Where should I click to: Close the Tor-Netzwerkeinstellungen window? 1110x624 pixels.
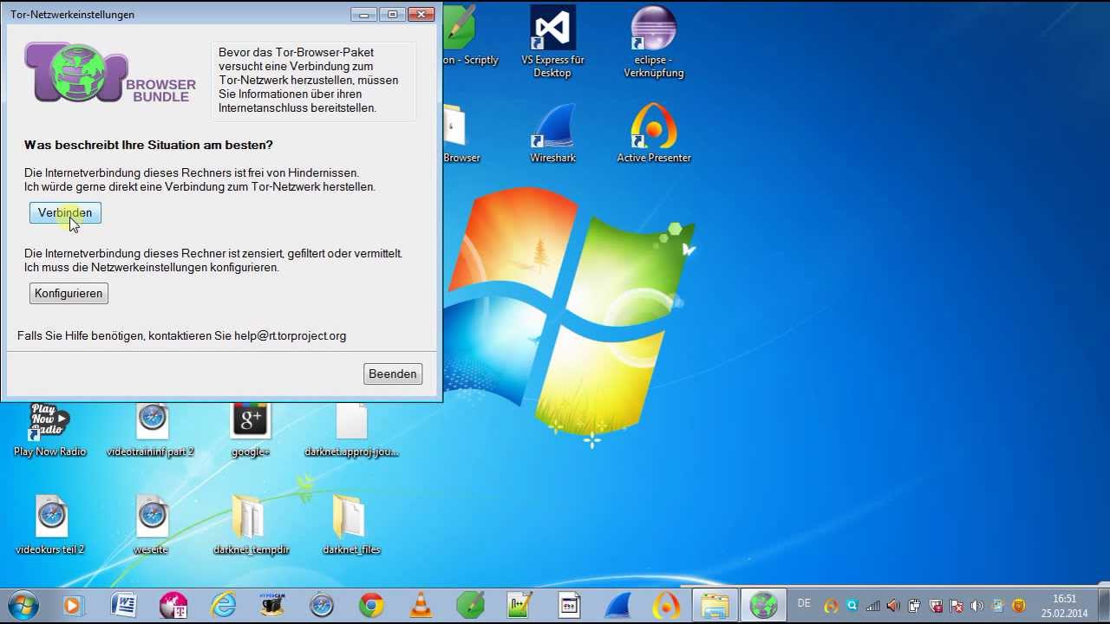point(421,14)
